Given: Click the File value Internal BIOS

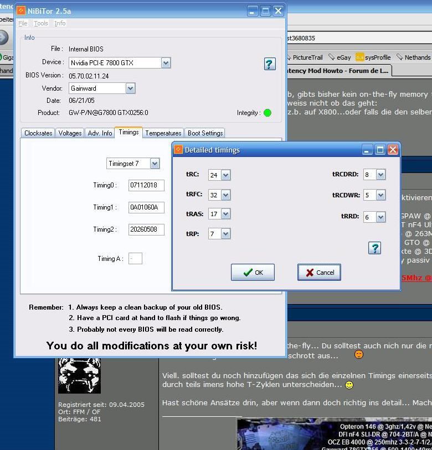Looking at the screenshot, I should [x=86, y=49].
